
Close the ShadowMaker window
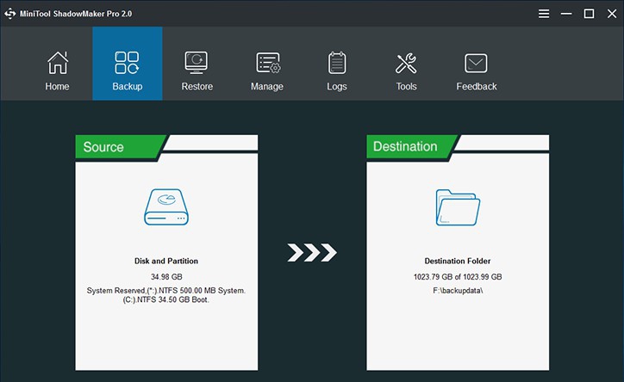tap(612, 14)
